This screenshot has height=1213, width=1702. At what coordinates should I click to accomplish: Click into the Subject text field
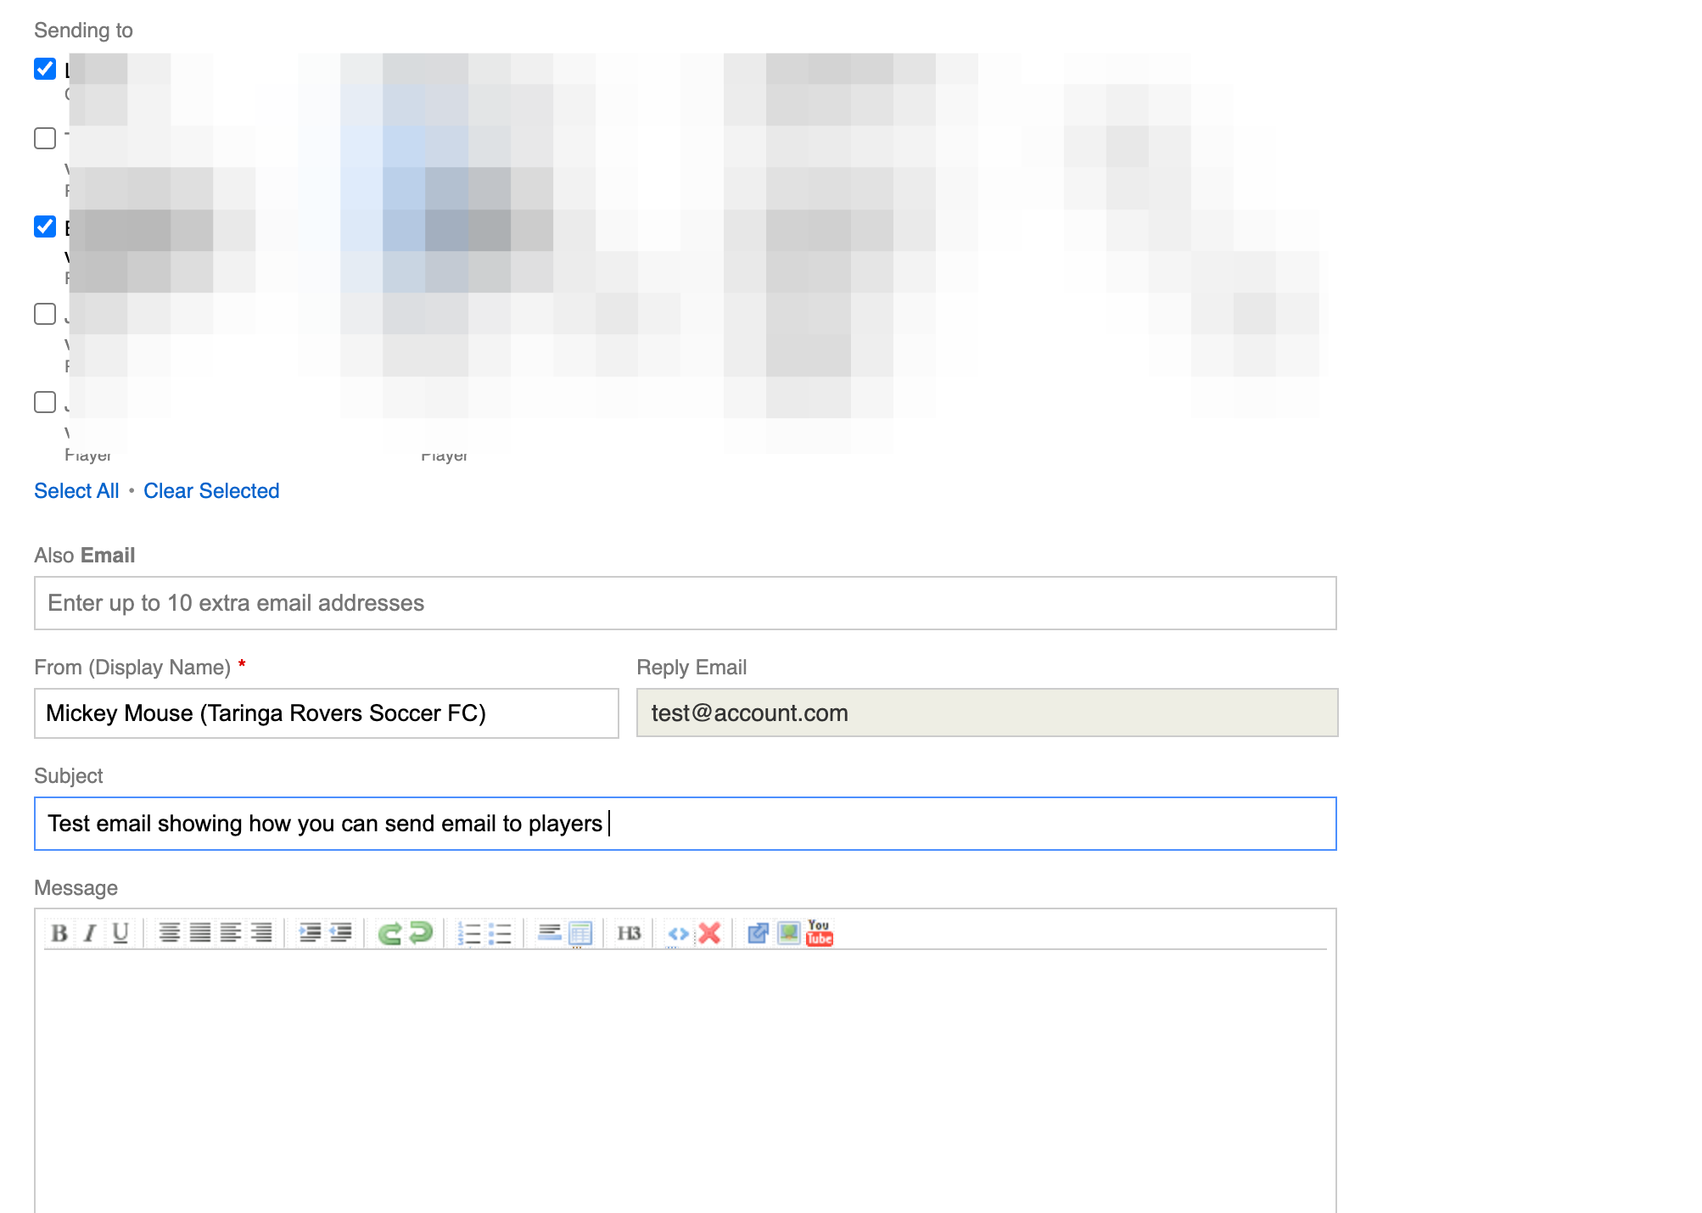(686, 824)
